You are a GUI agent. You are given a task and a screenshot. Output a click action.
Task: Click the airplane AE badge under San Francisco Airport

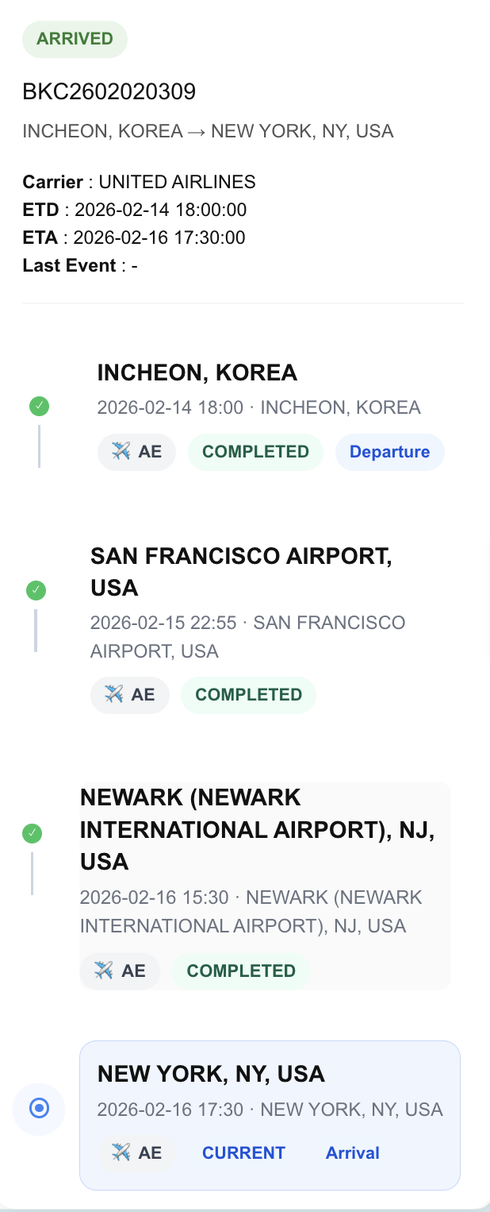(130, 695)
